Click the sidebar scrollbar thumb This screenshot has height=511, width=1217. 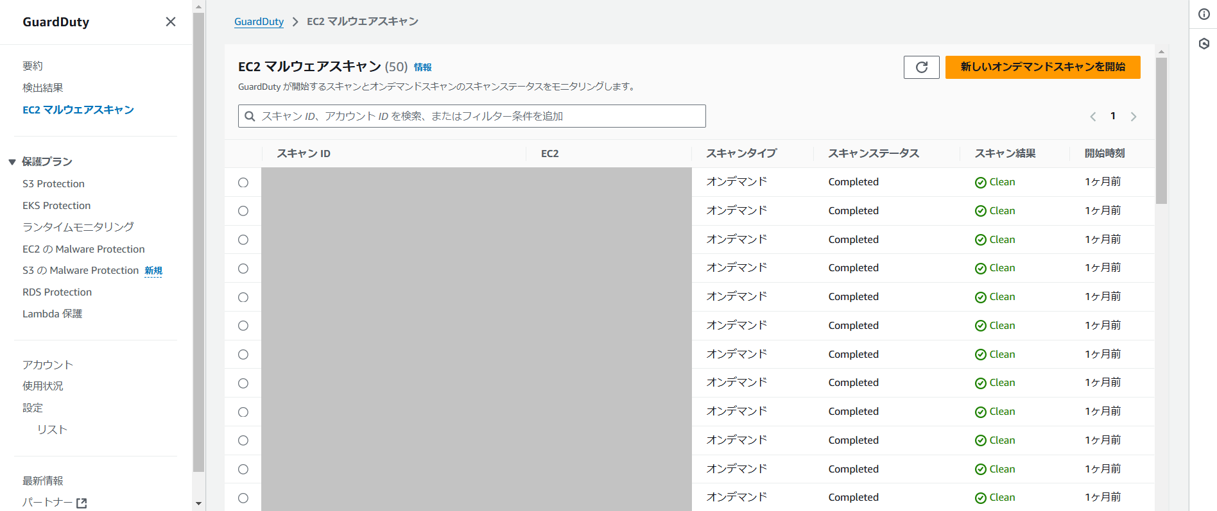click(x=198, y=242)
